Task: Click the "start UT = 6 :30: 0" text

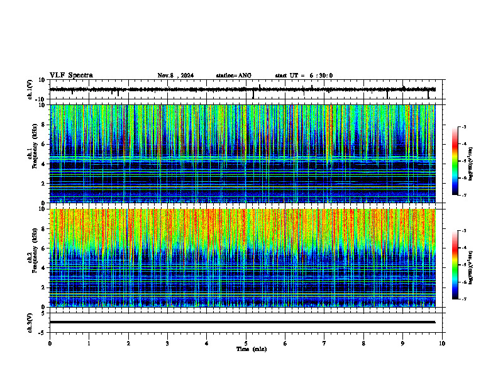Action: [304, 75]
